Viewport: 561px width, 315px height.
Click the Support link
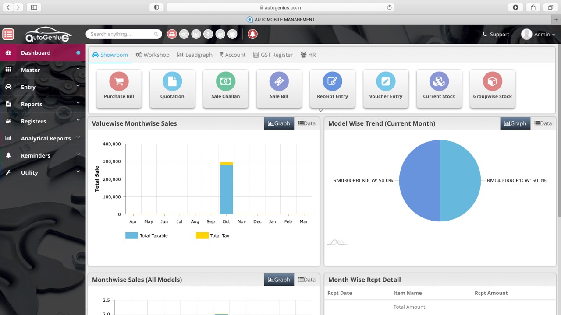(496, 34)
